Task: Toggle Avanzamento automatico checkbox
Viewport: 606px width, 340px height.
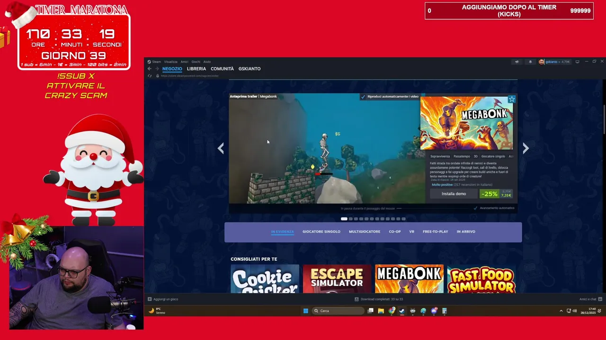Action: pyautogui.click(x=475, y=208)
